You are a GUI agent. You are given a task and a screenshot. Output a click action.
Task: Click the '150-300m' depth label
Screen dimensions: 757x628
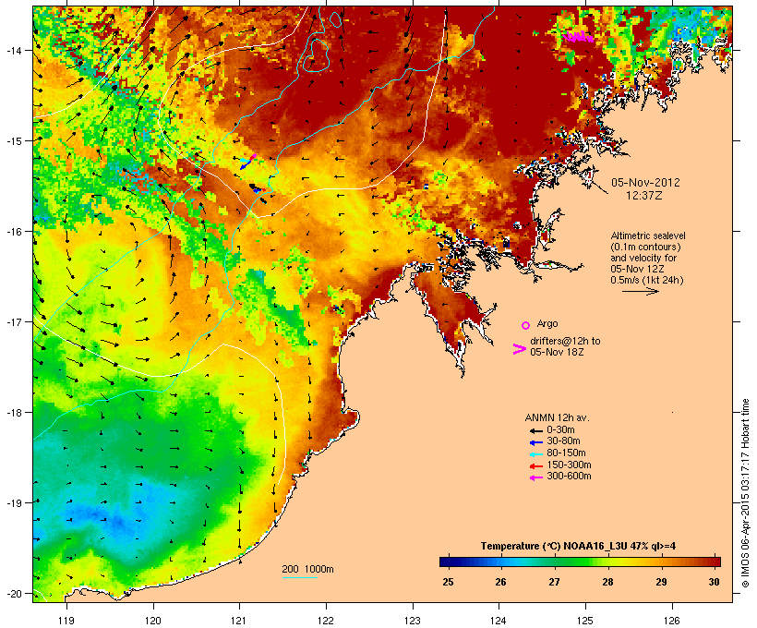coord(569,465)
